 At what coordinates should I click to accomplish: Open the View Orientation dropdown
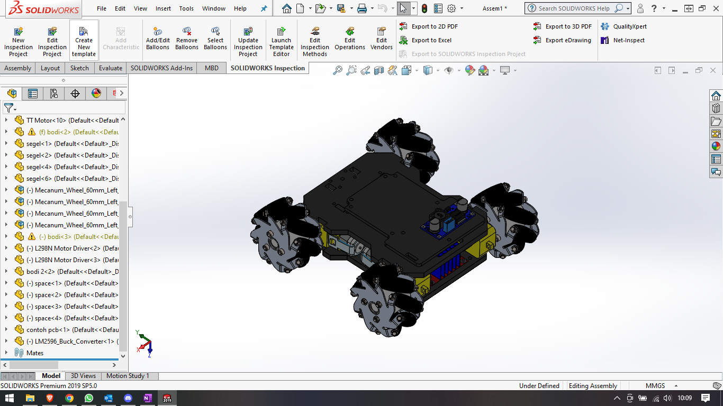(x=416, y=70)
